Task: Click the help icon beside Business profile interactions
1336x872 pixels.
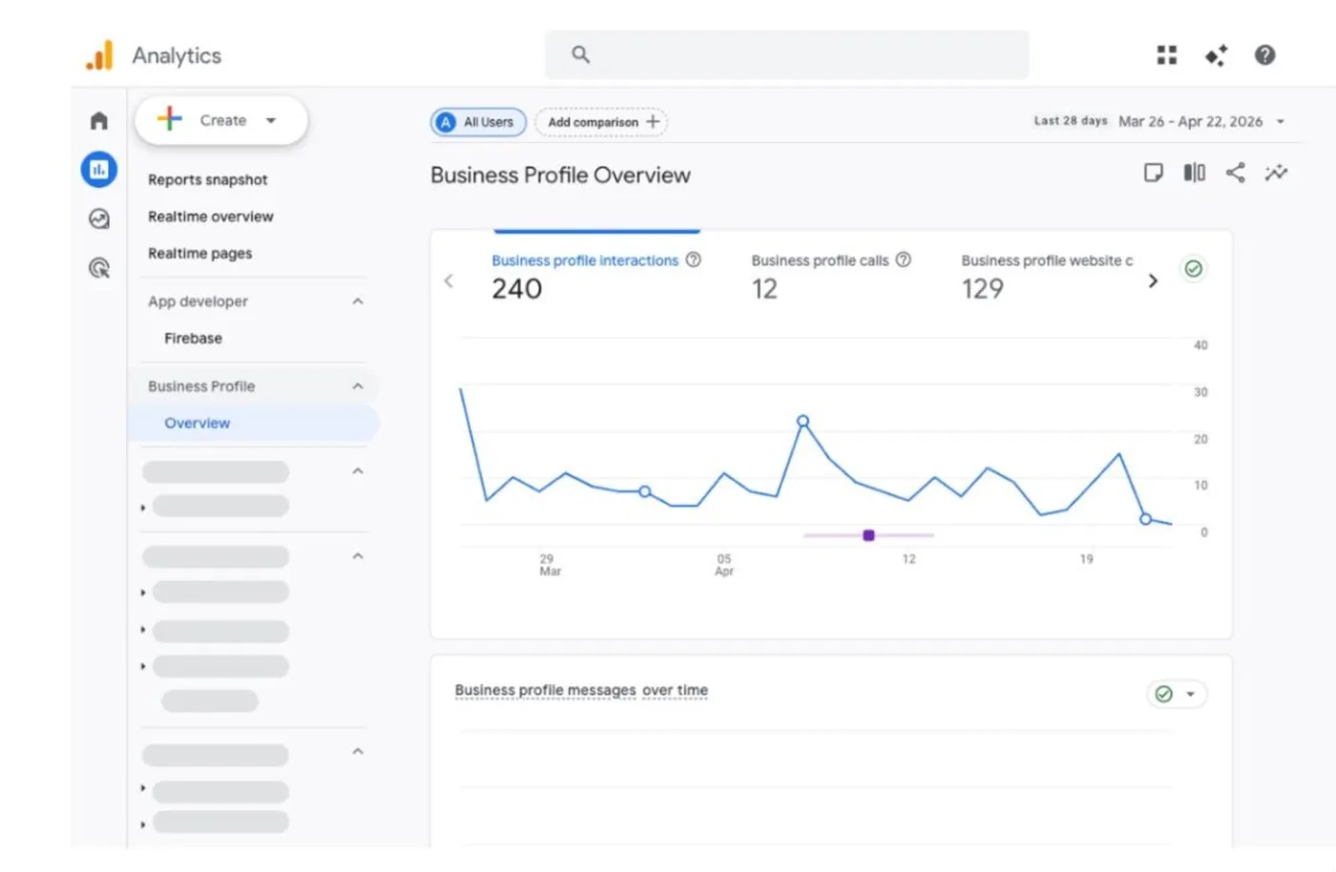Action: click(x=694, y=260)
